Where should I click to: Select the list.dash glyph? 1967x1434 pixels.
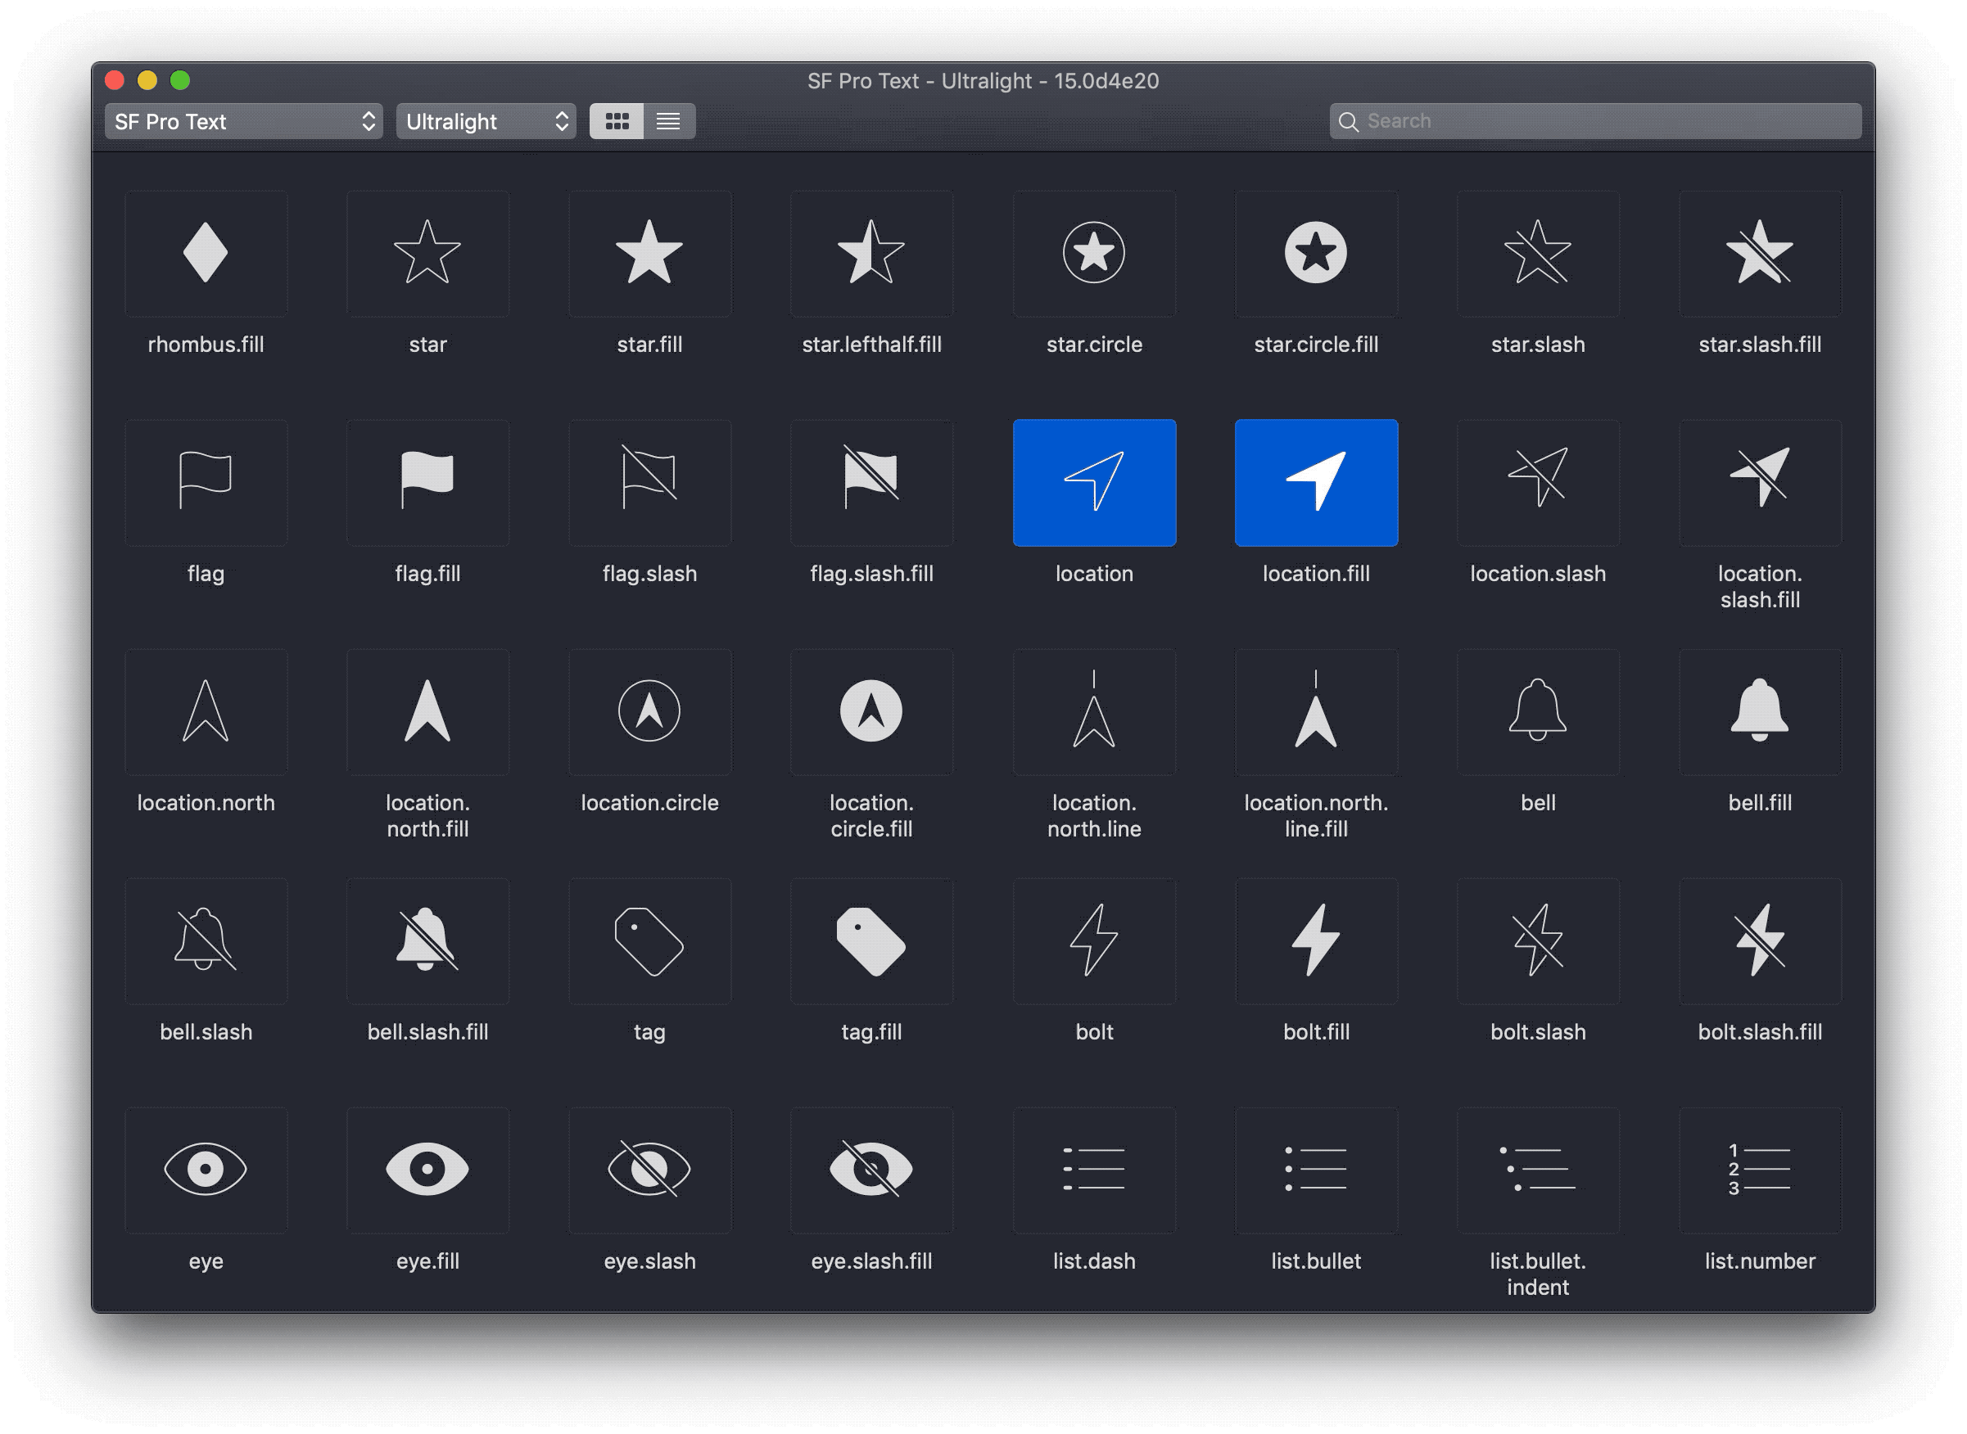[1094, 1170]
